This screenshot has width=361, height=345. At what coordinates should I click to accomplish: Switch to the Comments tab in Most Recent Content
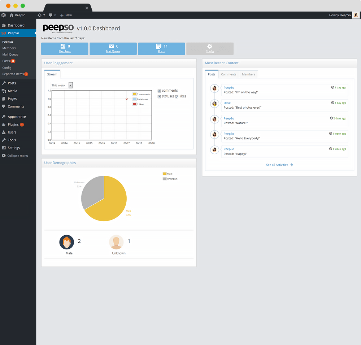pyautogui.click(x=229, y=74)
